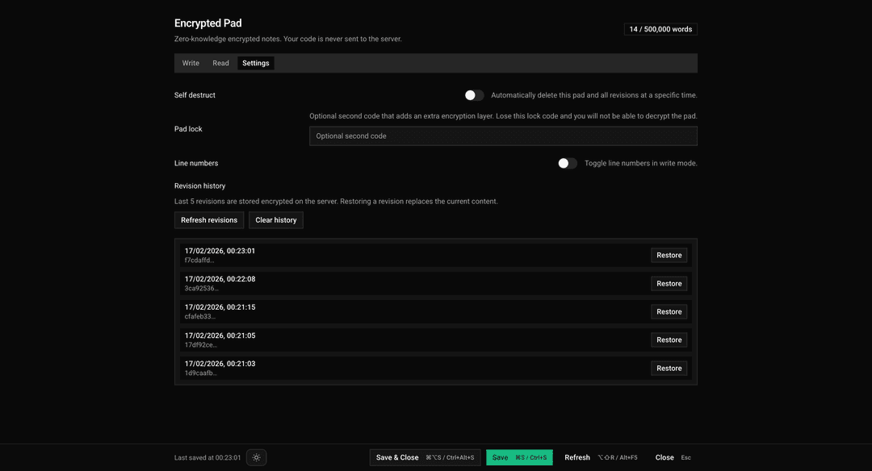Restore the 00:21:15 revision
Viewport: 872px width, 471px height.
coord(669,312)
